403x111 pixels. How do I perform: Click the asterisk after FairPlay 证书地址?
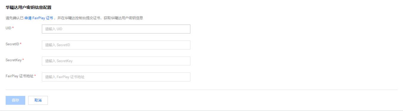[x=35, y=76]
